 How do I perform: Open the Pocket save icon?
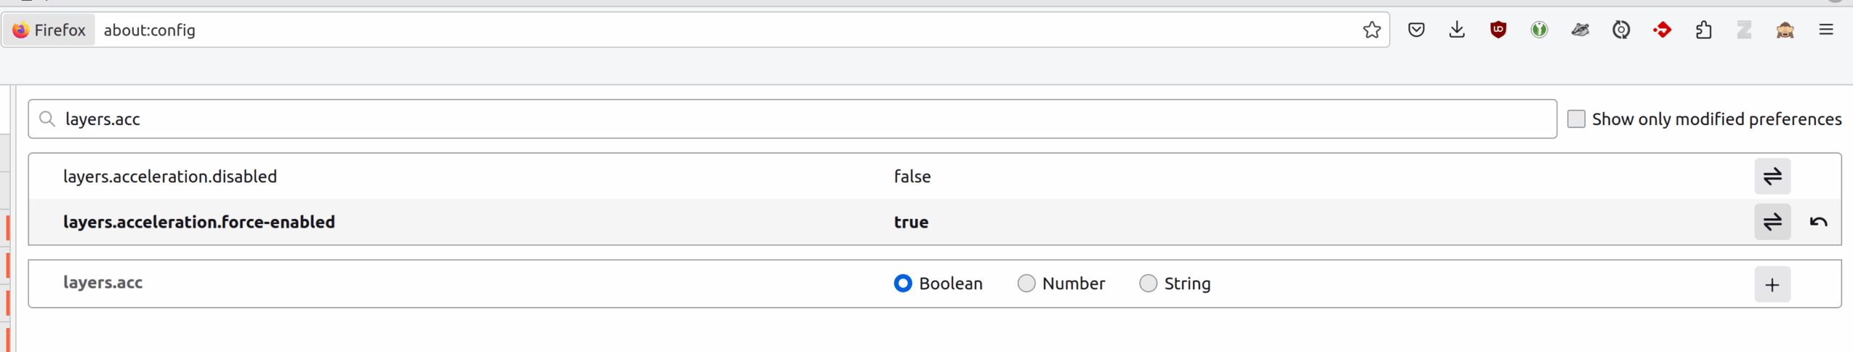[x=1417, y=30]
